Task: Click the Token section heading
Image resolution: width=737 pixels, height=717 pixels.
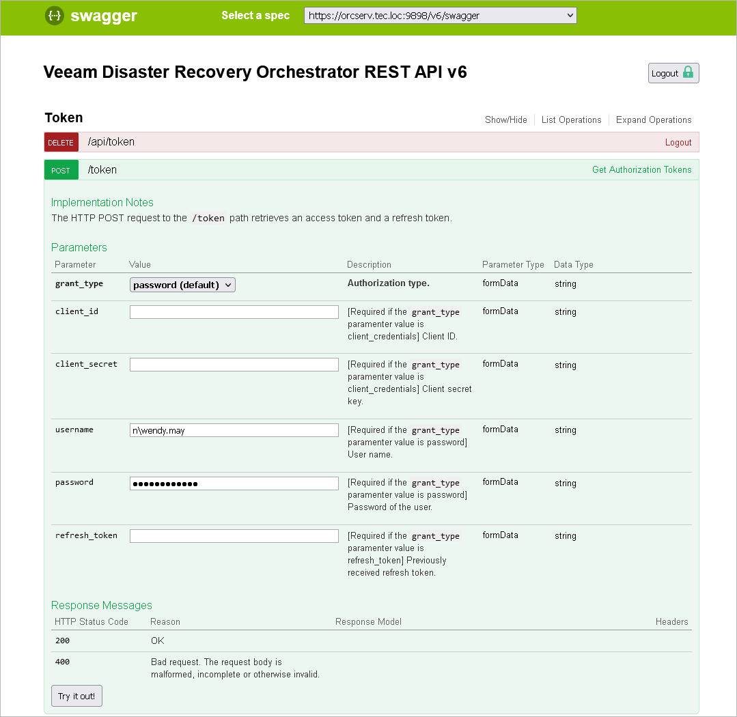Action: [x=64, y=117]
